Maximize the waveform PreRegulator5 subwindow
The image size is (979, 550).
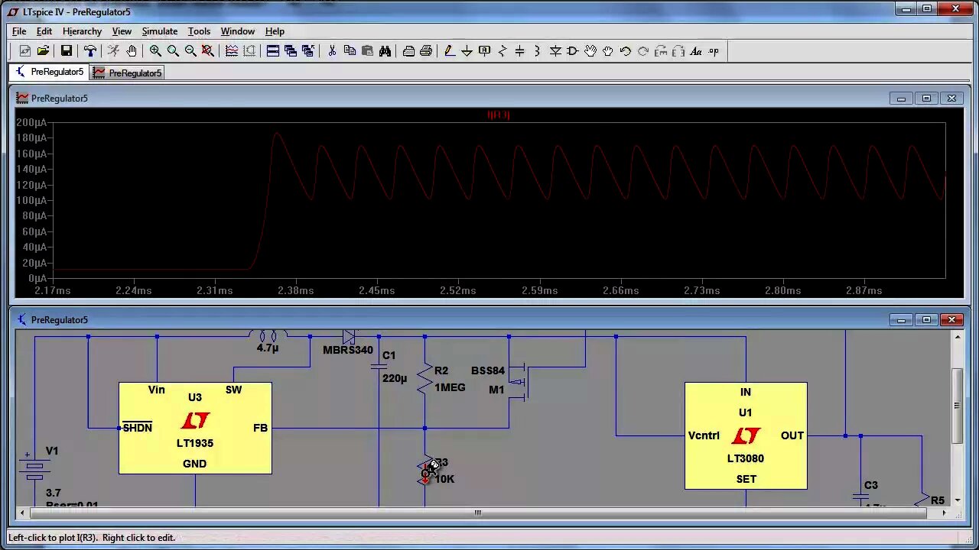click(926, 99)
